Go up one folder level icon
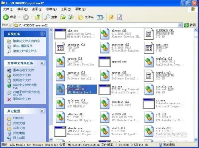Viewport: 199px width, 148px height. pos(38,17)
